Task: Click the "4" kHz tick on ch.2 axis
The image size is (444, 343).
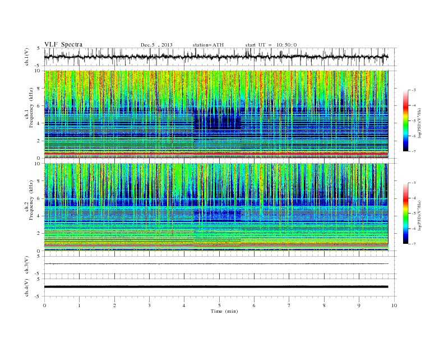Action: click(39, 216)
